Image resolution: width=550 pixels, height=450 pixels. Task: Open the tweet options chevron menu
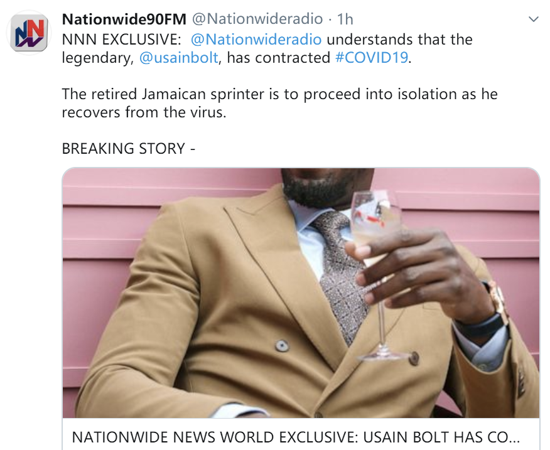(533, 19)
